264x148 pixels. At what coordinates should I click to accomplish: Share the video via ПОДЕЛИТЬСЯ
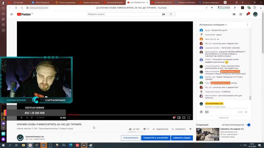pyautogui.click(x=160, y=129)
